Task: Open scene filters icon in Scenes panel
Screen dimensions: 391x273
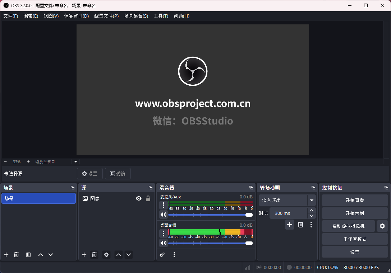Action: point(28,255)
